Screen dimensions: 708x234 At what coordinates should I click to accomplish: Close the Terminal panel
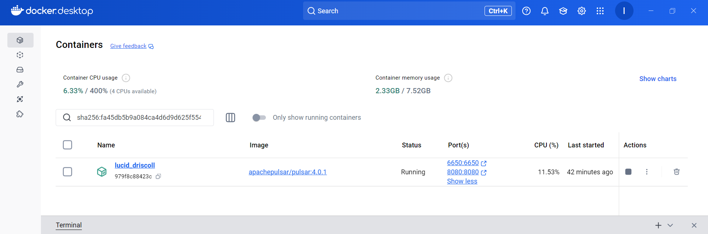coord(694,225)
